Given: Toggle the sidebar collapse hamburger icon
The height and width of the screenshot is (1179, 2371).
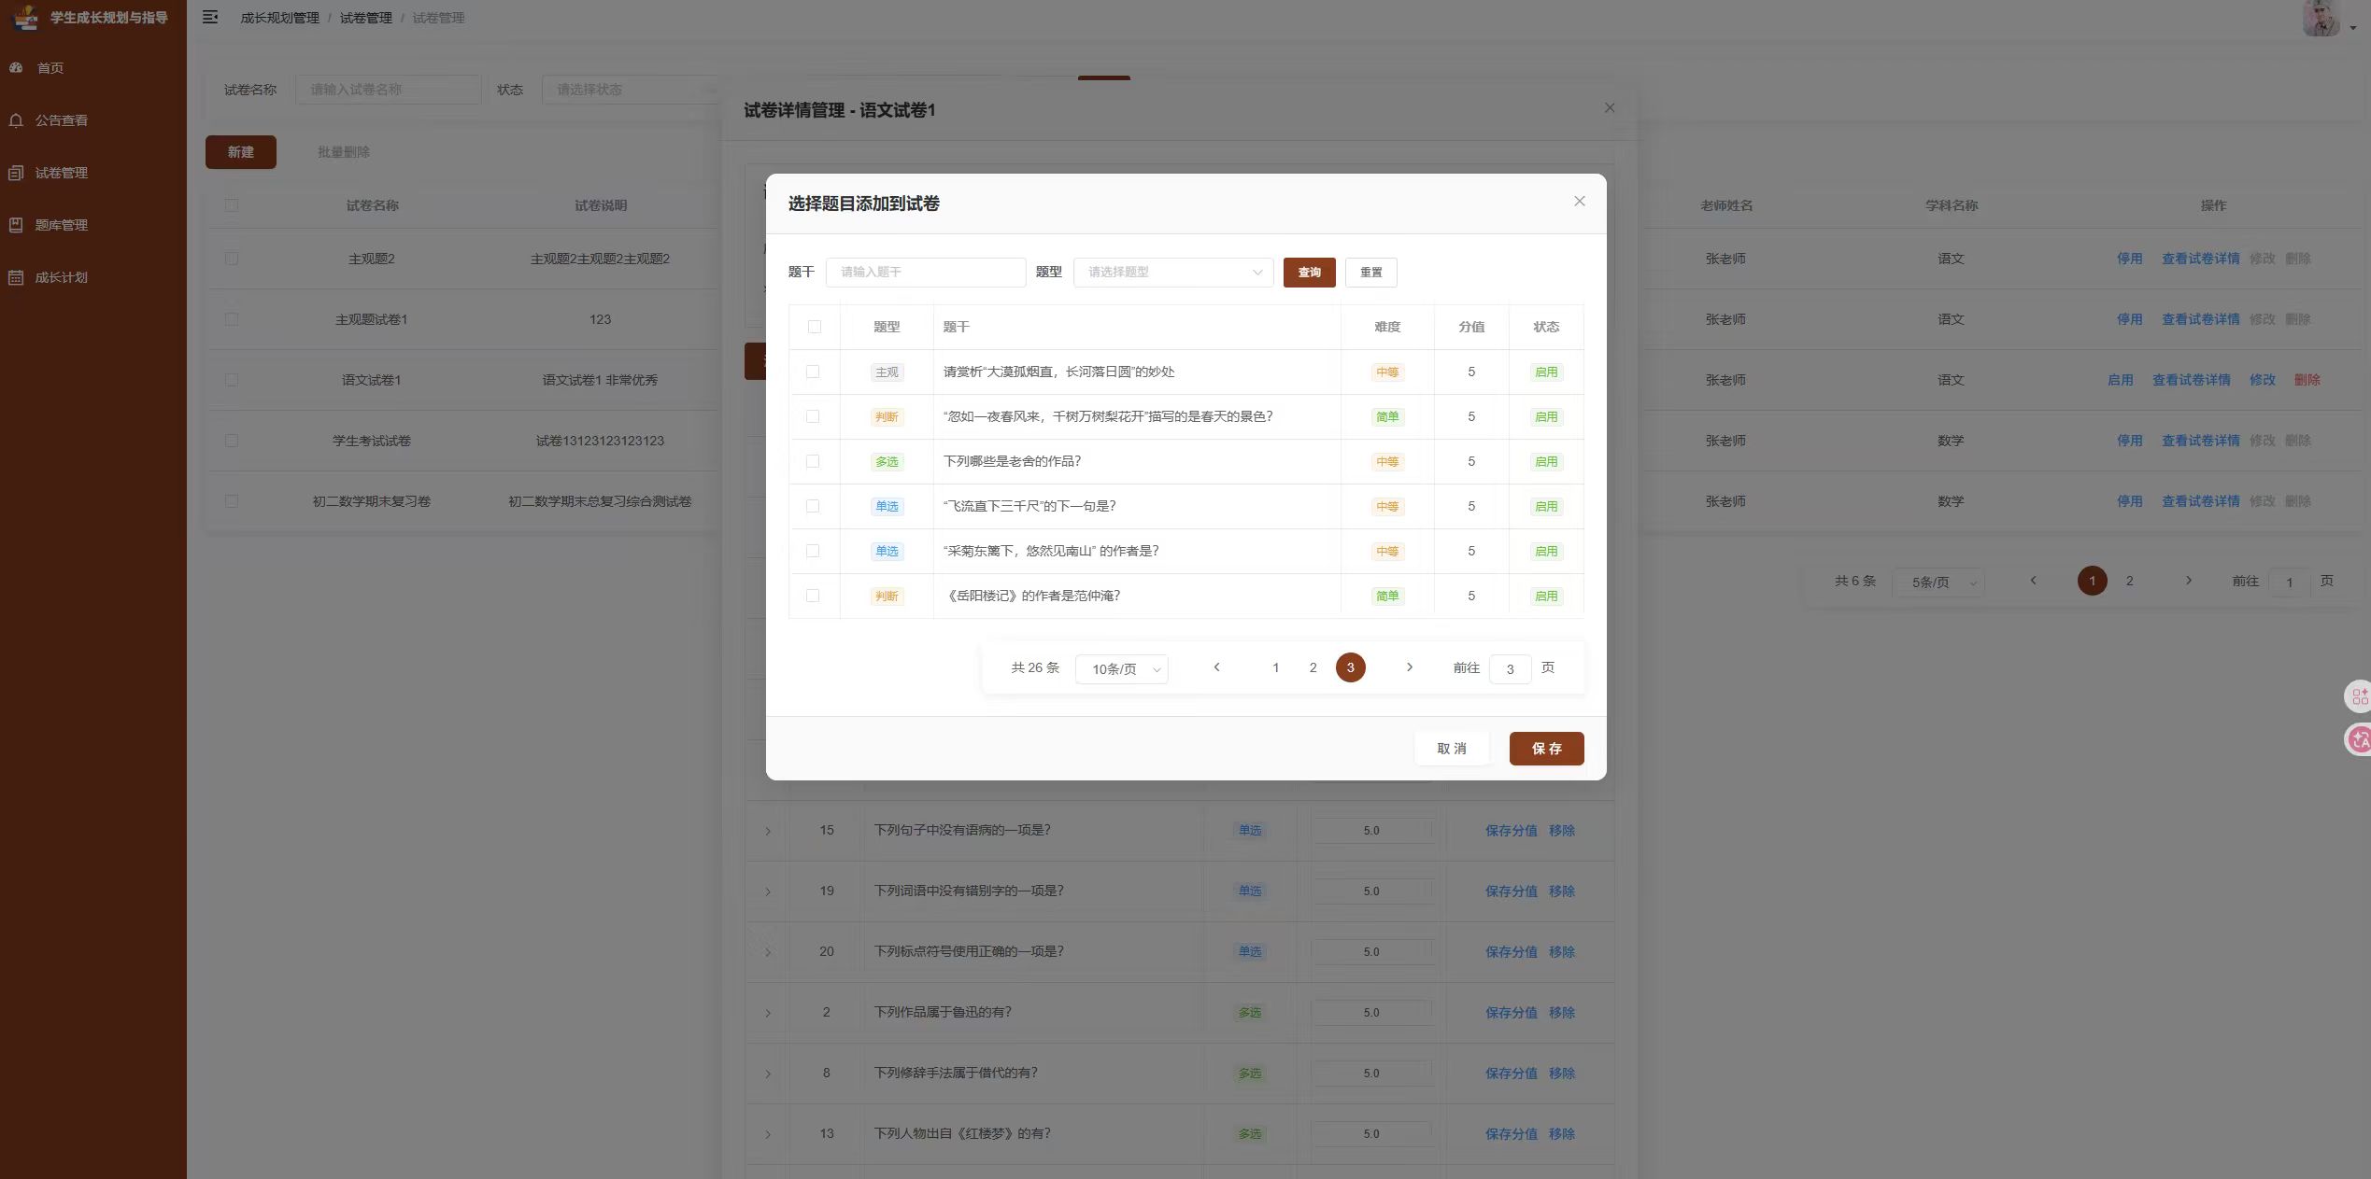Looking at the screenshot, I should click(x=210, y=17).
